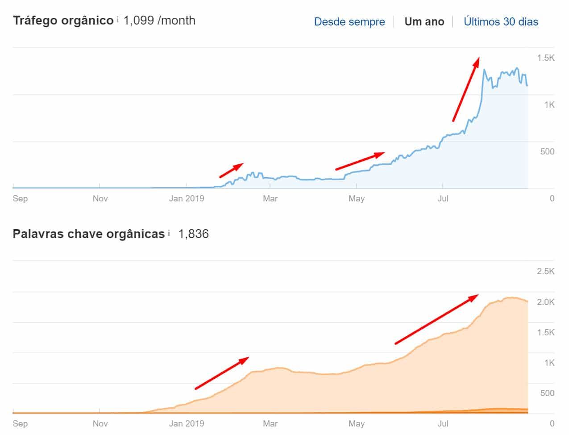Click the info icon beside Palavras chave orgânicas
569x435 pixels.
coord(169,233)
